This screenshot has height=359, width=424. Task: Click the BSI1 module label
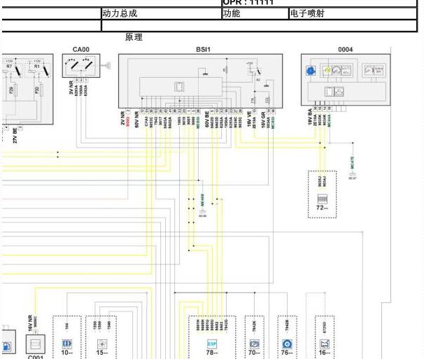203,50
